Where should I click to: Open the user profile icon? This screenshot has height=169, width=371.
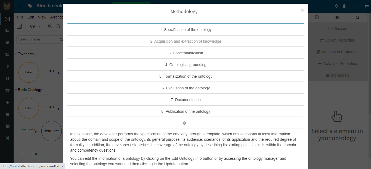tap(344, 6)
